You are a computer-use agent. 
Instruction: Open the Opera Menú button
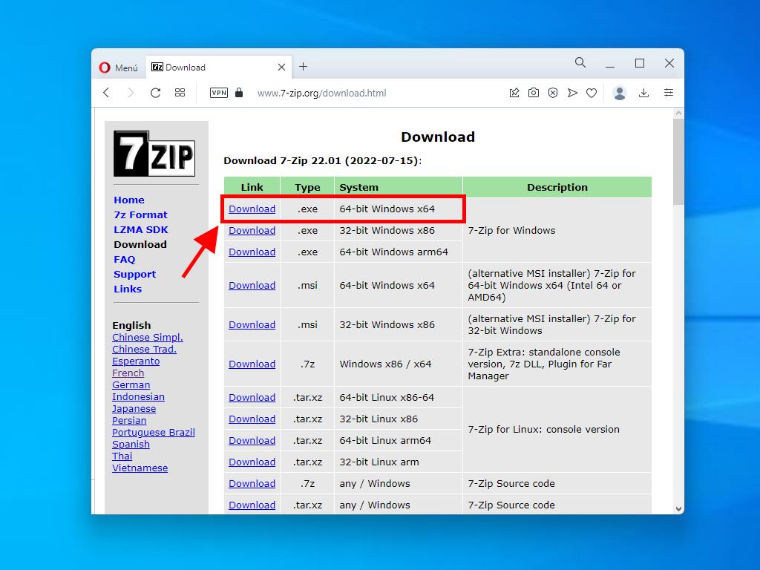pos(119,68)
